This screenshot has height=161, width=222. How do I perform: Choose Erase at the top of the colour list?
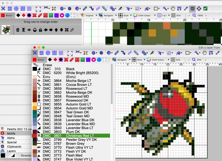(47, 65)
